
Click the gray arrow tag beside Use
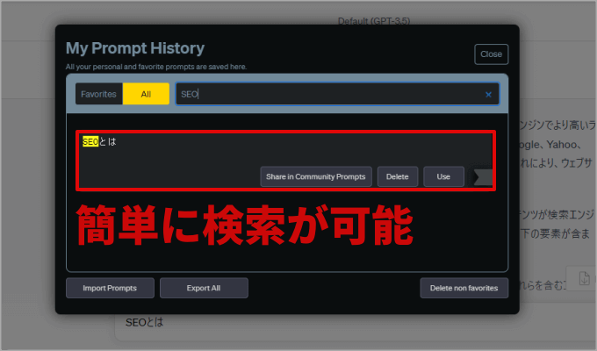point(483,177)
